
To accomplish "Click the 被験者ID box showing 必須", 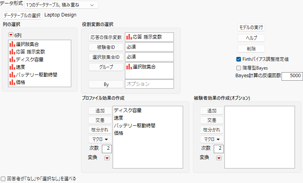I will click(149, 47).
